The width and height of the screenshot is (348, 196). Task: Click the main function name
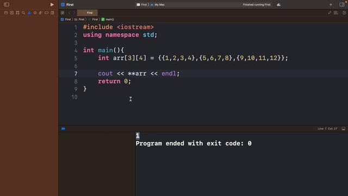(x=105, y=50)
